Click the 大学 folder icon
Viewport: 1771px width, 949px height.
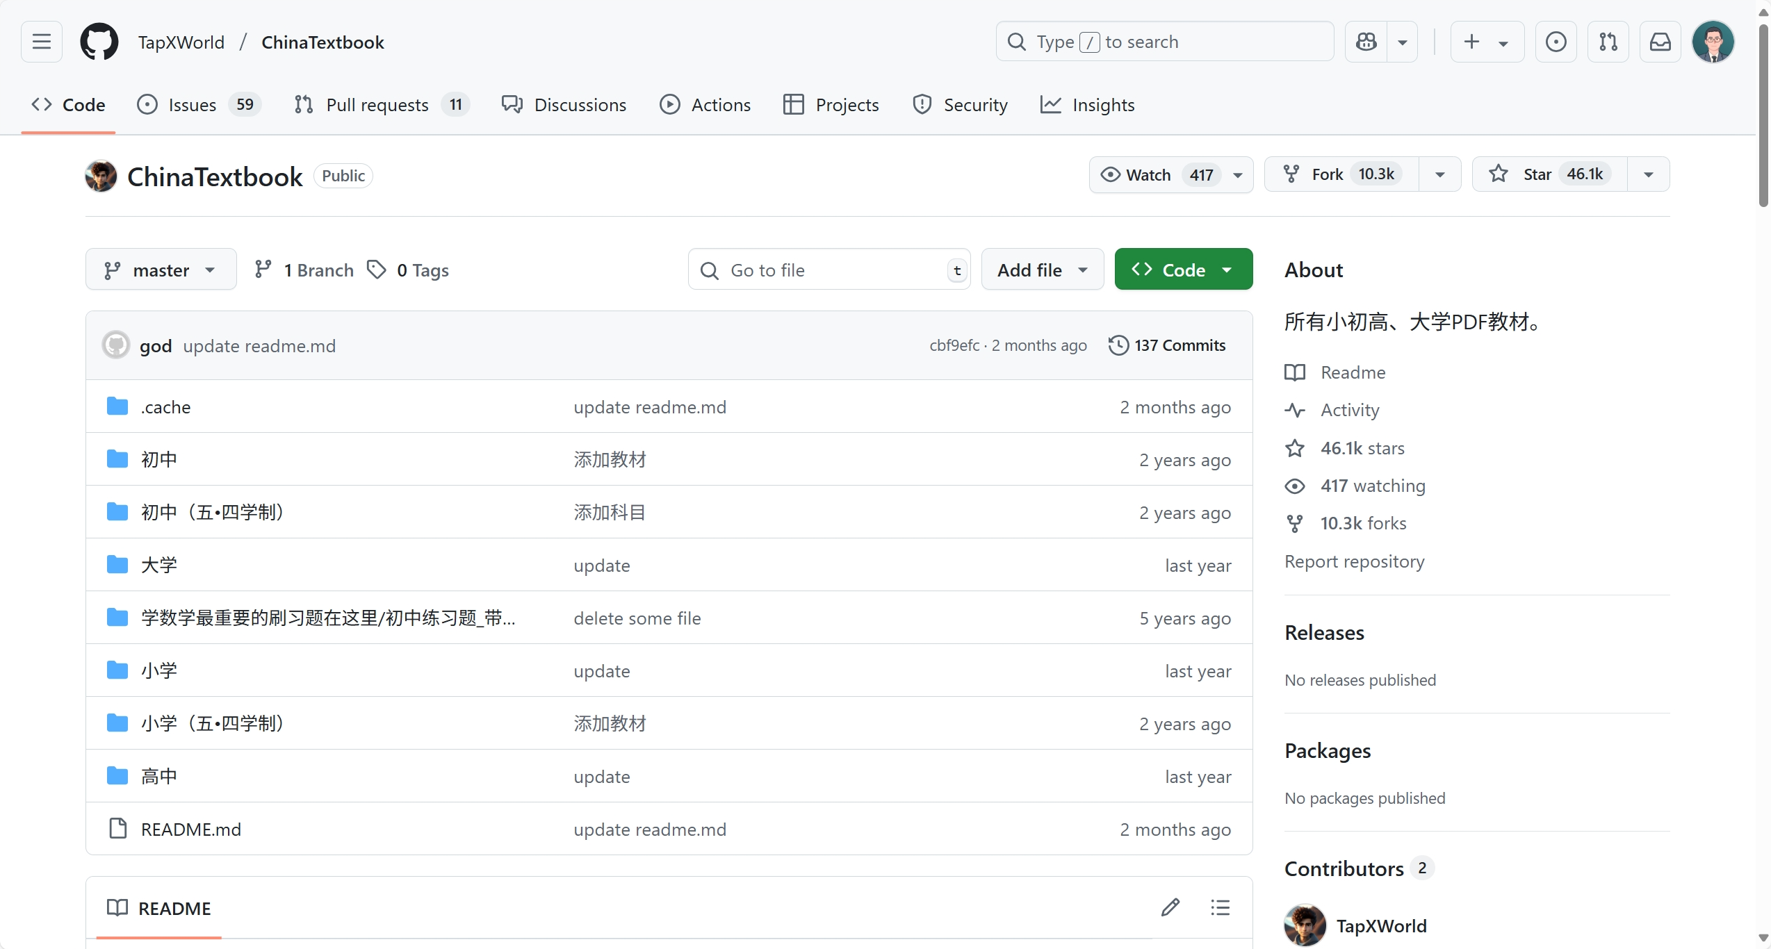tap(117, 564)
